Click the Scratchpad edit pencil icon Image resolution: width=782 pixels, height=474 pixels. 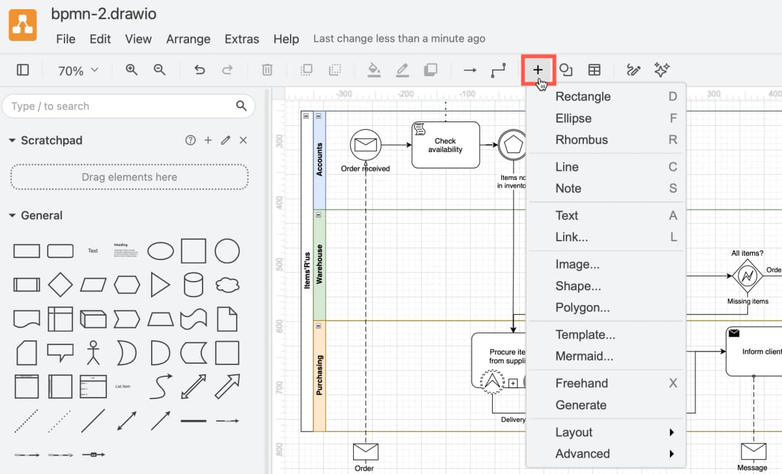coord(225,140)
